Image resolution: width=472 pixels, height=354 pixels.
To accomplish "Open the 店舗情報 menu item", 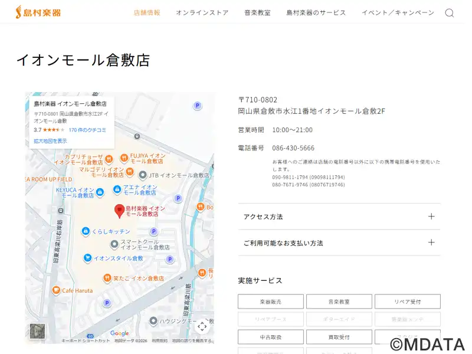I will (147, 13).
